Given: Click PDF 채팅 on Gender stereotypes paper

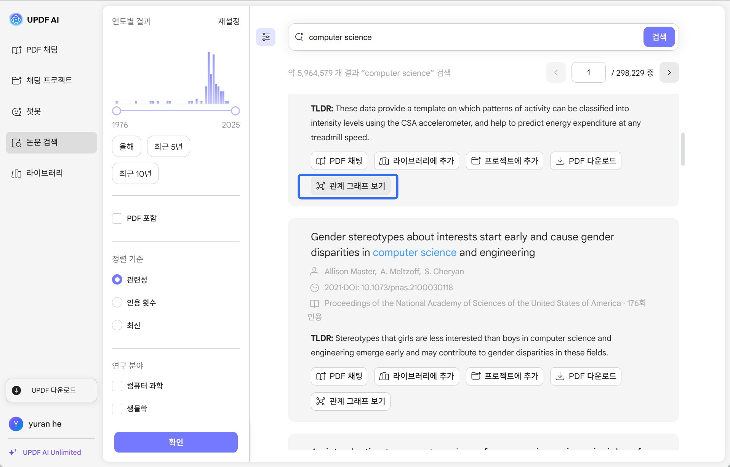Looking at the screenshot, I should pyautogui.click(x=339, y=376).
